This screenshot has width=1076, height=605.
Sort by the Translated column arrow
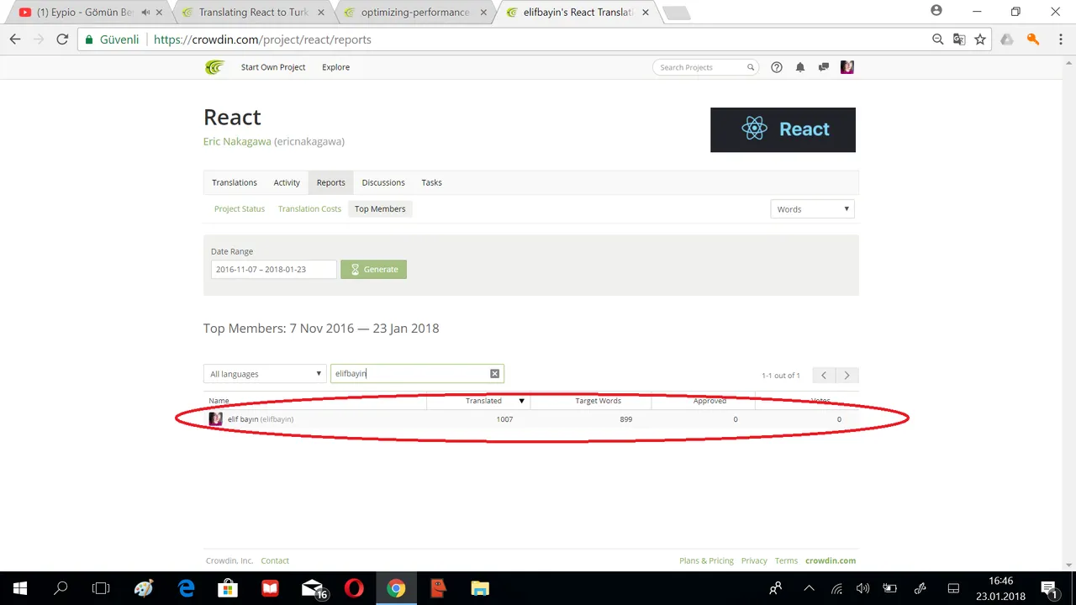point(521,401)
